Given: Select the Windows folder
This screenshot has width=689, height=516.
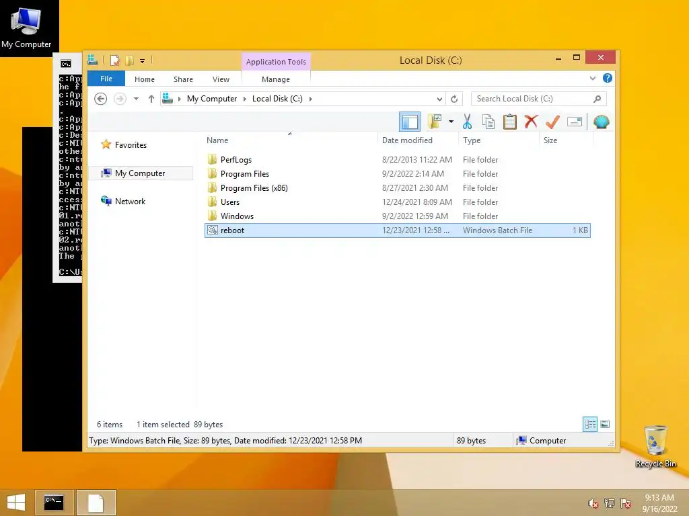Looking at the screenshot, I should pos(398,216).
